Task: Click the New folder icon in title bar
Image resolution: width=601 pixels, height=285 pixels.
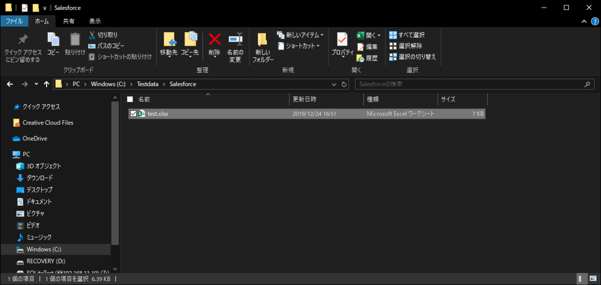Action: (x=36, y=8)
